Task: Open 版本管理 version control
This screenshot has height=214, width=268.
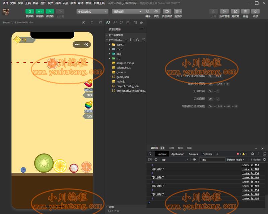Action: (x=224, y=11)
